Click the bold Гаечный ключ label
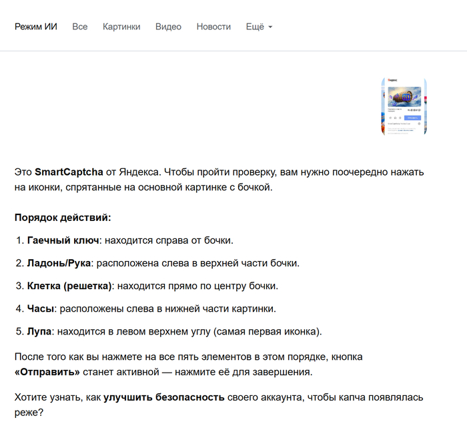467x436 pixels. click(x=63, y=240)
